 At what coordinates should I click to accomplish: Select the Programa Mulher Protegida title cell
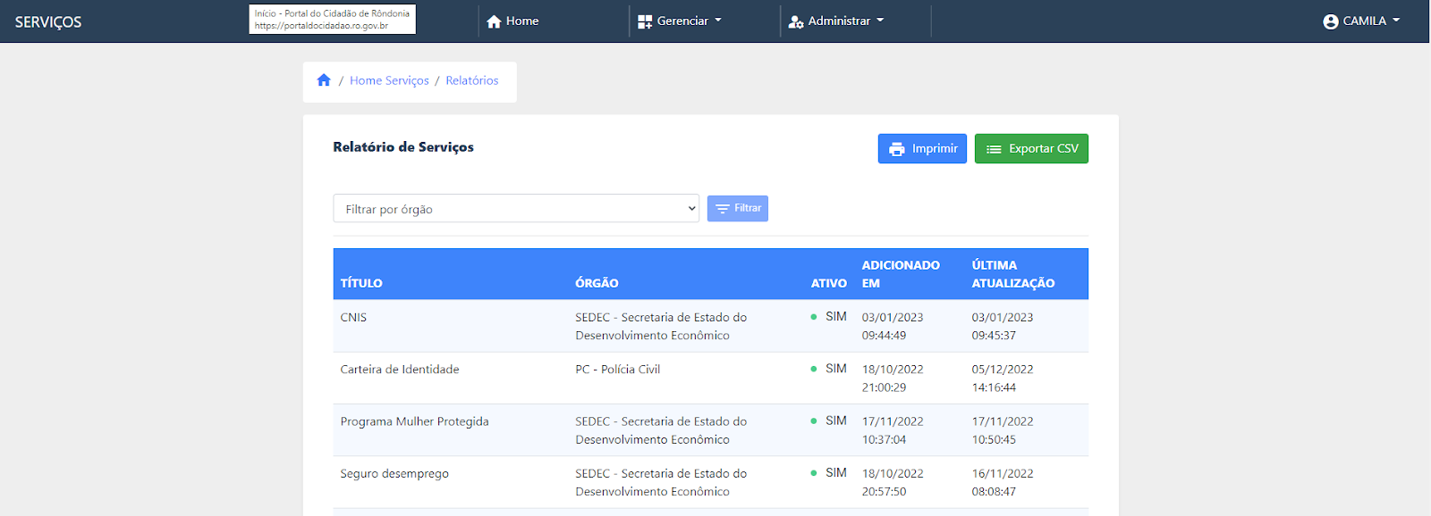[x=414, y=421]
